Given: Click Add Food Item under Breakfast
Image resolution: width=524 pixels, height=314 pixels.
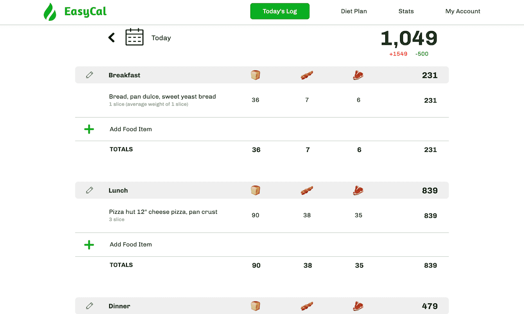Looking at the screenshot, I should point(131,129).
